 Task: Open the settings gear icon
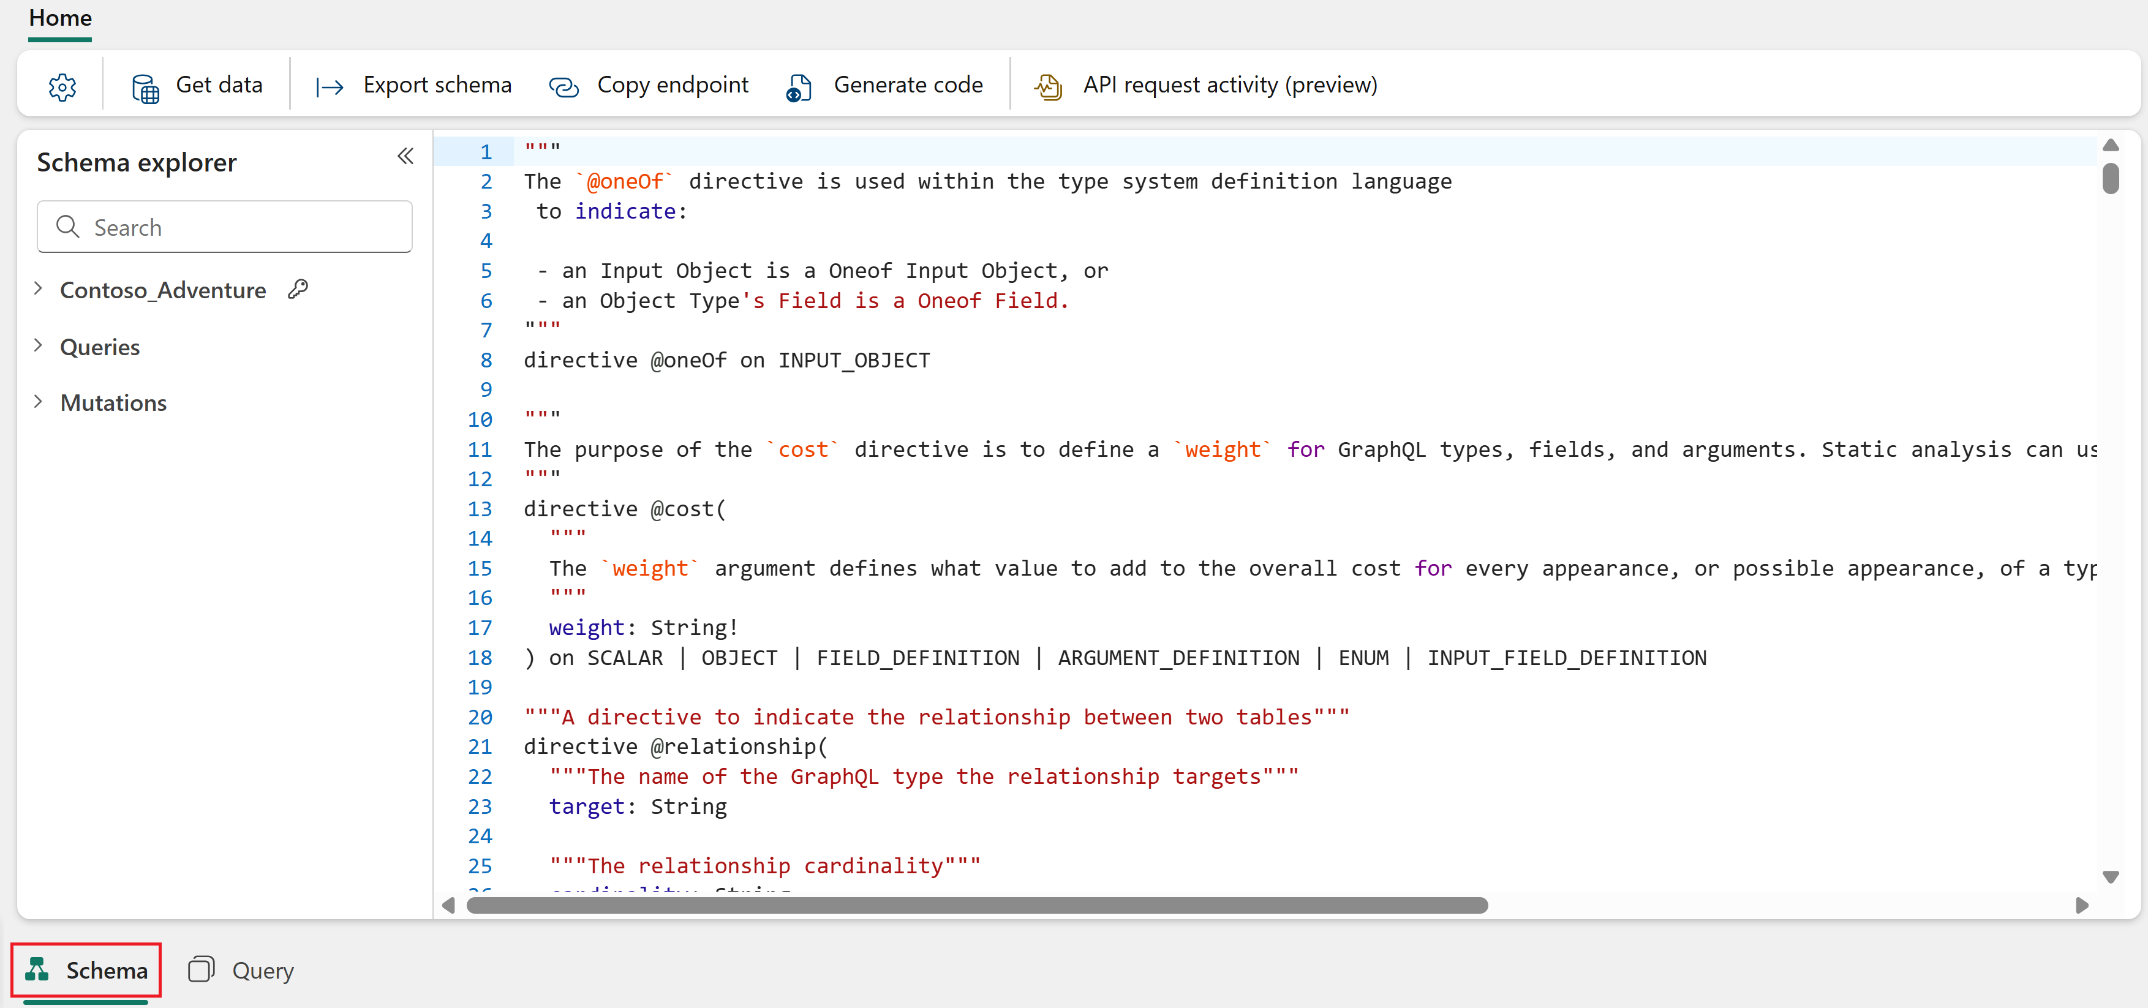point(62,86)
